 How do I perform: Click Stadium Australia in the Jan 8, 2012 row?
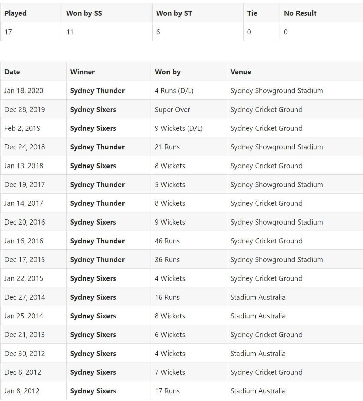coord(258,391)
